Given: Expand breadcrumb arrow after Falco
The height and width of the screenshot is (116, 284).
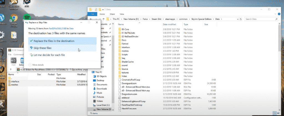Looking at the screenshot, I should [150, 19].
